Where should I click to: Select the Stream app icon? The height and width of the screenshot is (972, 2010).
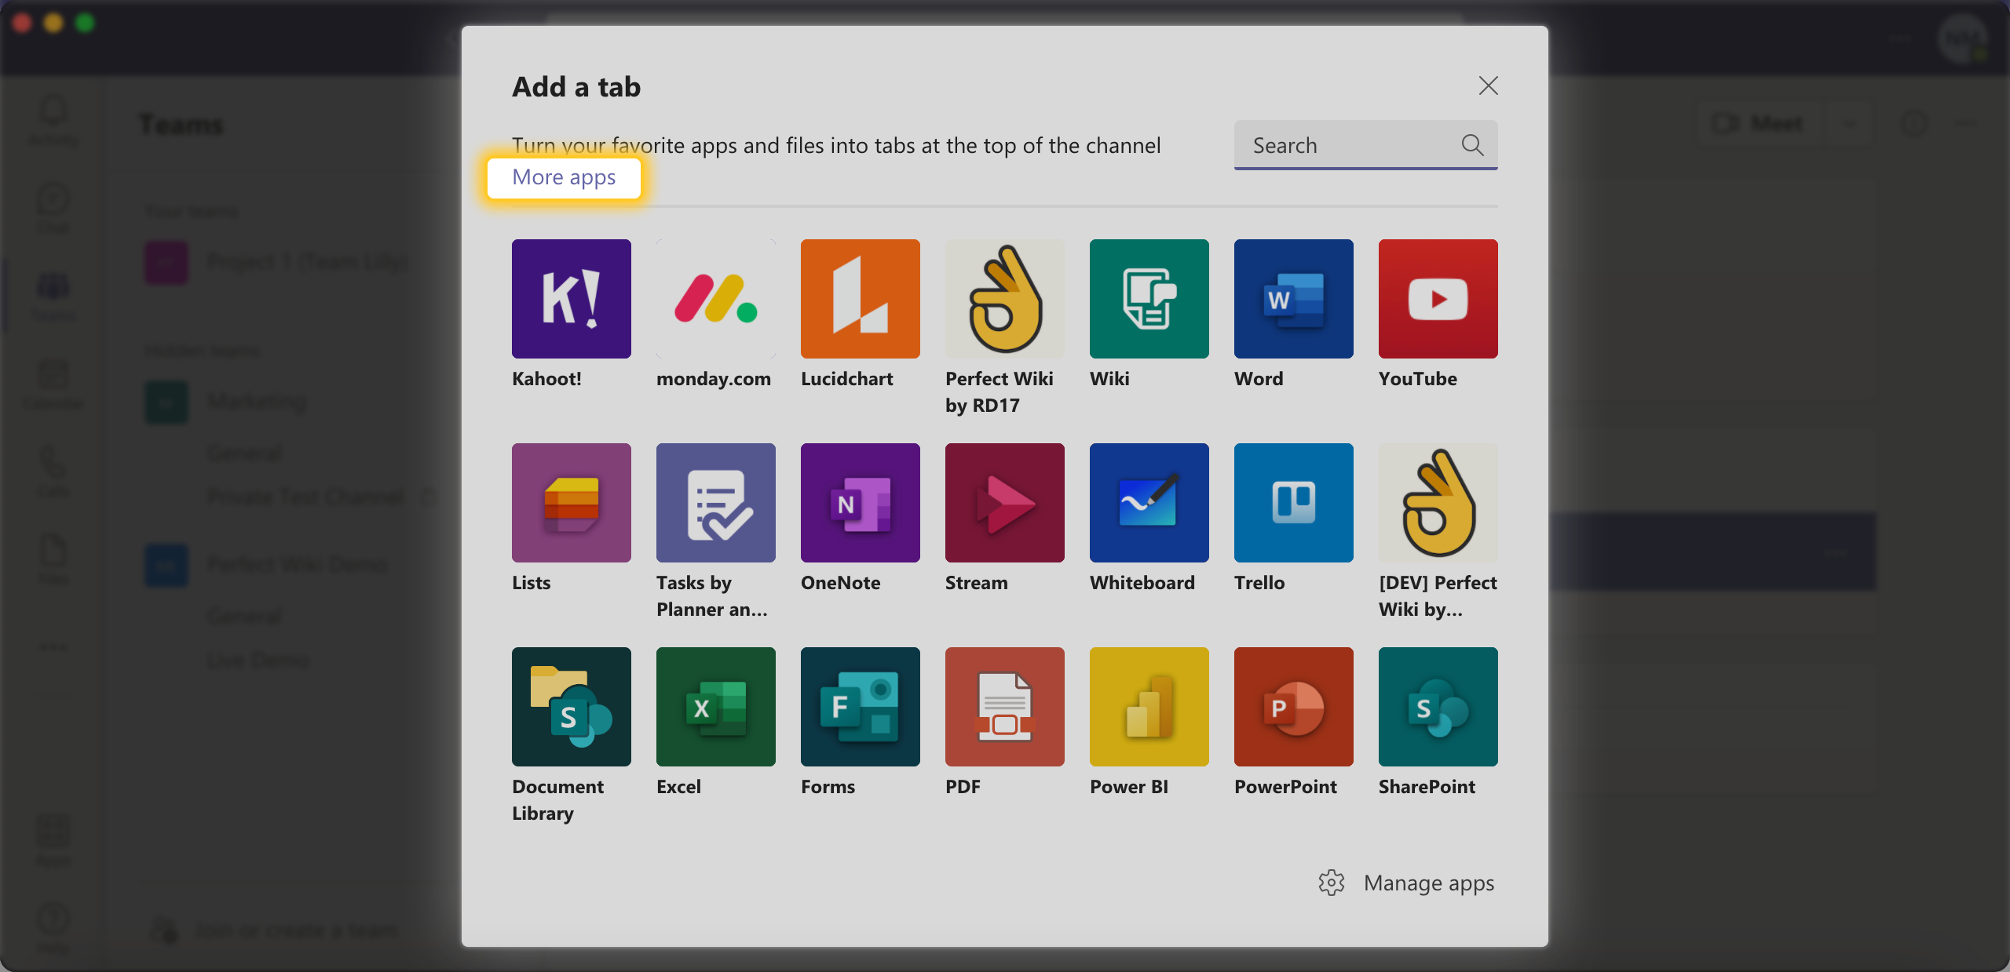[x=1004, y=503]
